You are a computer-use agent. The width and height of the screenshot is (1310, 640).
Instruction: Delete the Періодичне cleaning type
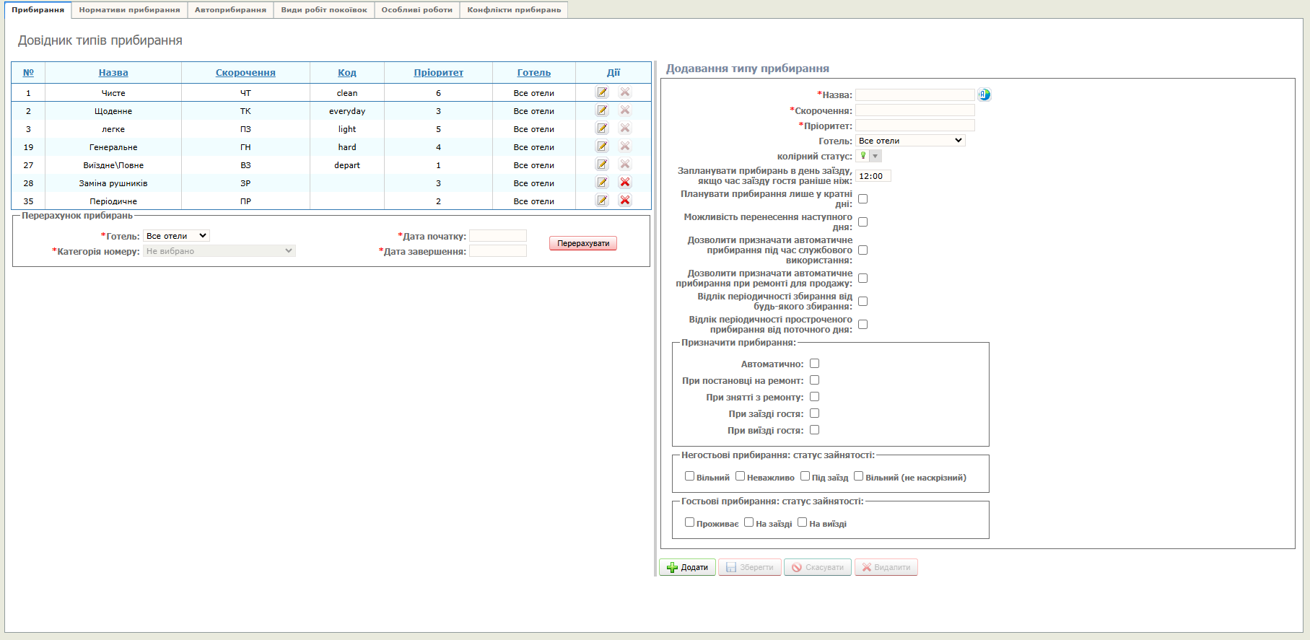tap(625, 201)
